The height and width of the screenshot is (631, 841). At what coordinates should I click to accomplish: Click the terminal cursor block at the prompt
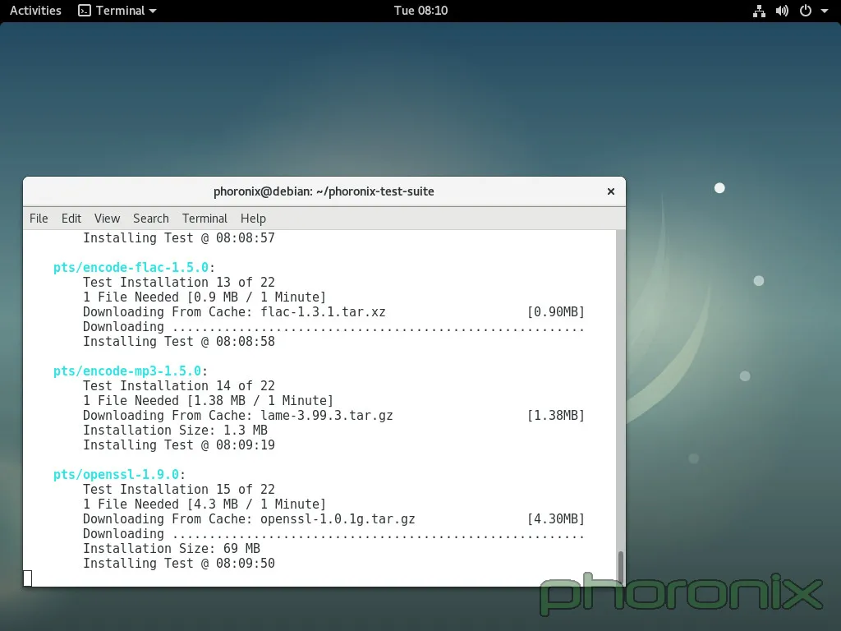pos(28,578)
